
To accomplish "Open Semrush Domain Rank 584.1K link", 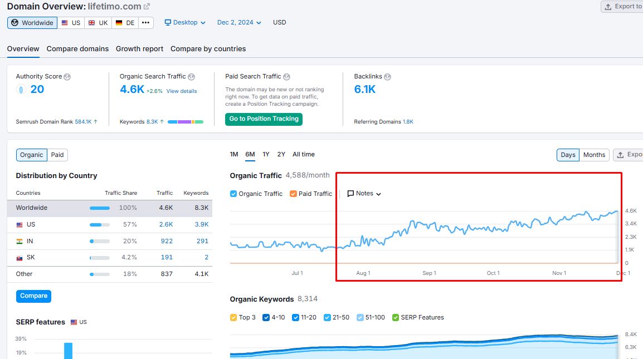I will (83, 122).
